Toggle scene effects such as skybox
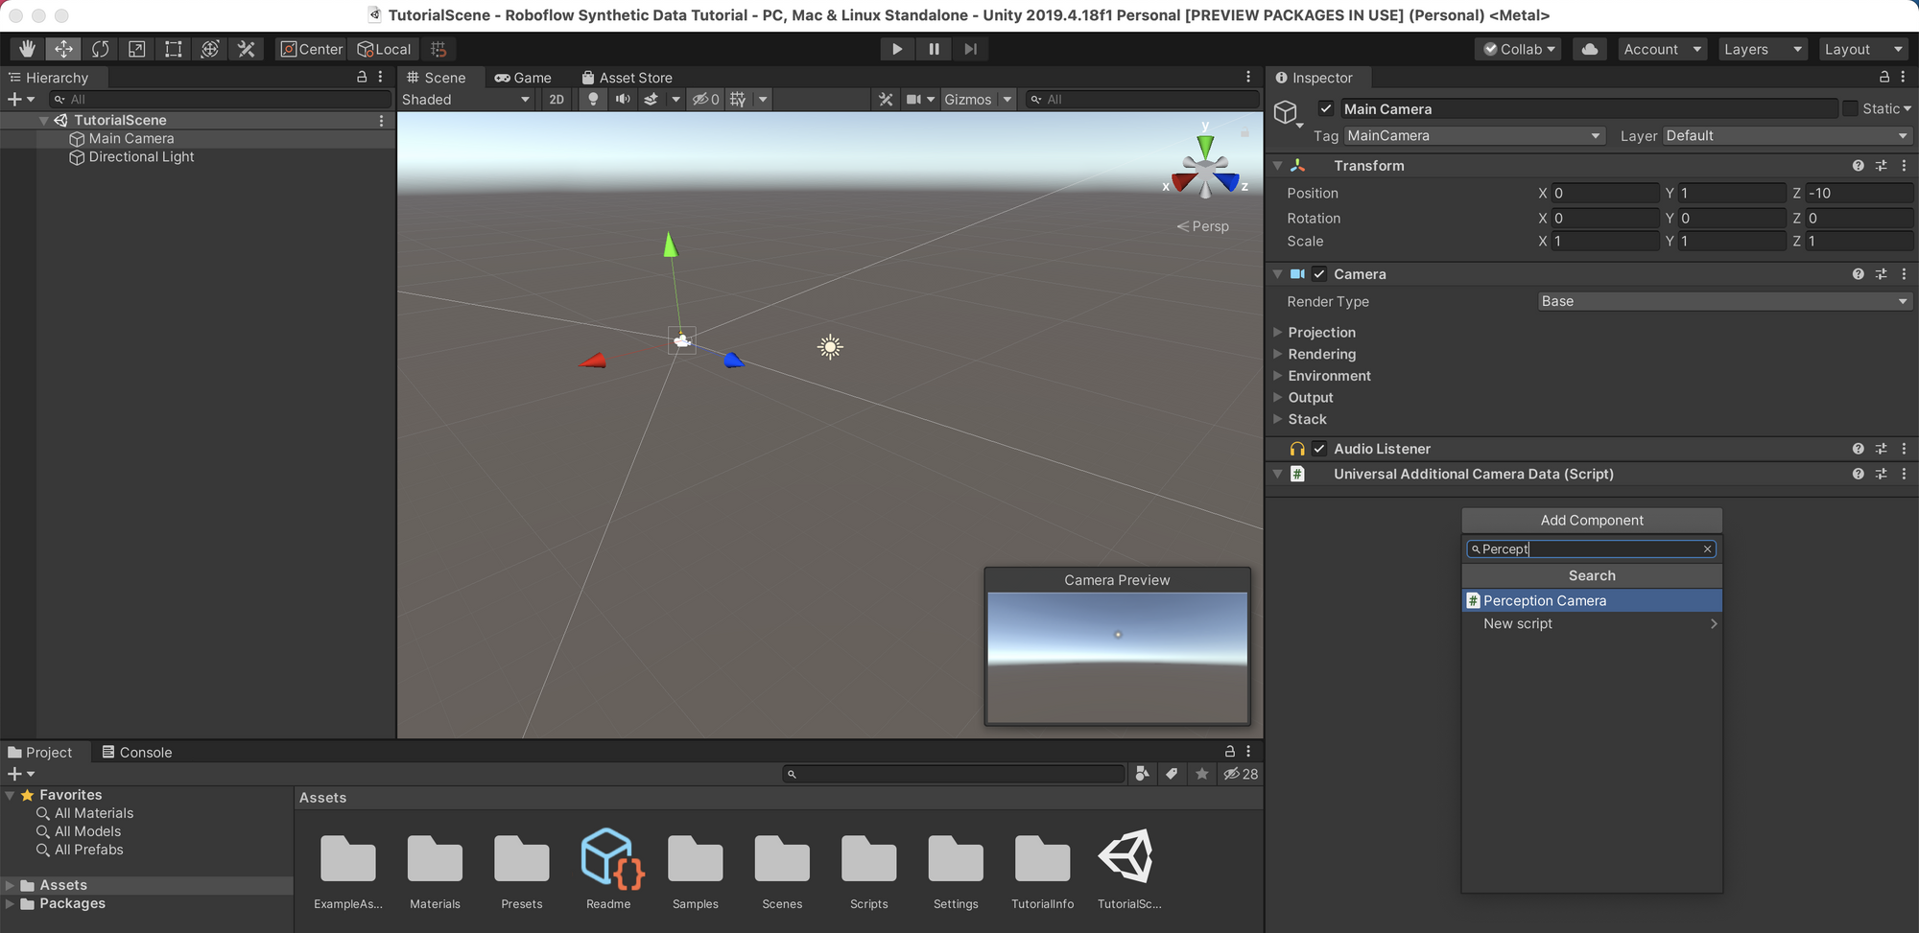 tap(651, 99)
